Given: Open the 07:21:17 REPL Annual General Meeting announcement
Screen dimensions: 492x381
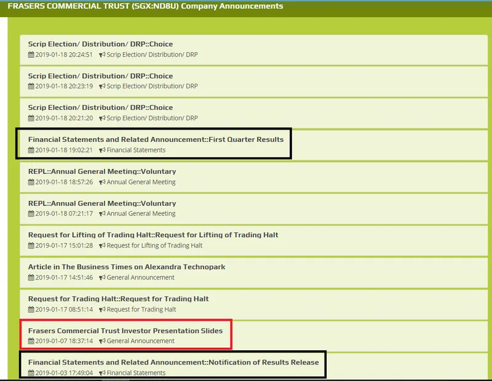Looking at the screenshot, I should (x=102, y=203).
